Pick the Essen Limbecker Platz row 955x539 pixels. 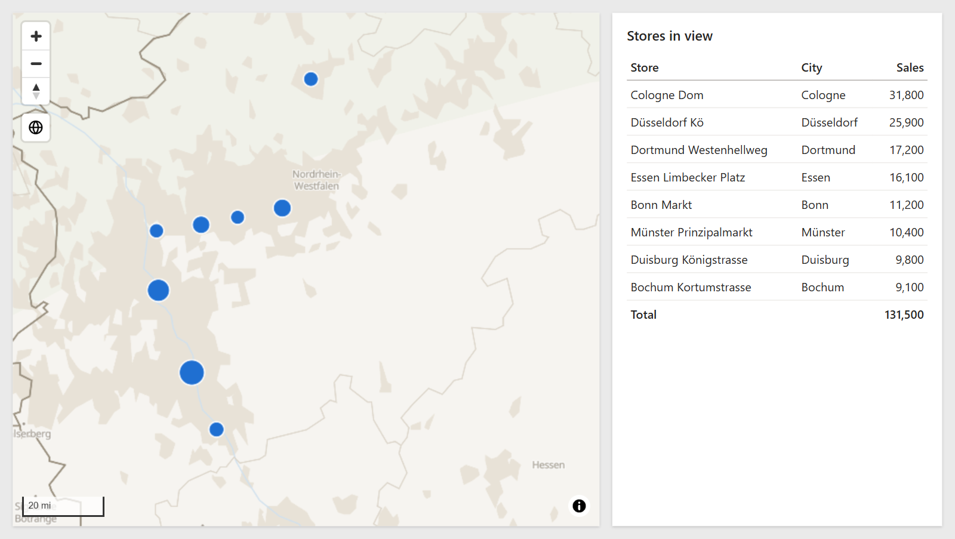[777, 177]
